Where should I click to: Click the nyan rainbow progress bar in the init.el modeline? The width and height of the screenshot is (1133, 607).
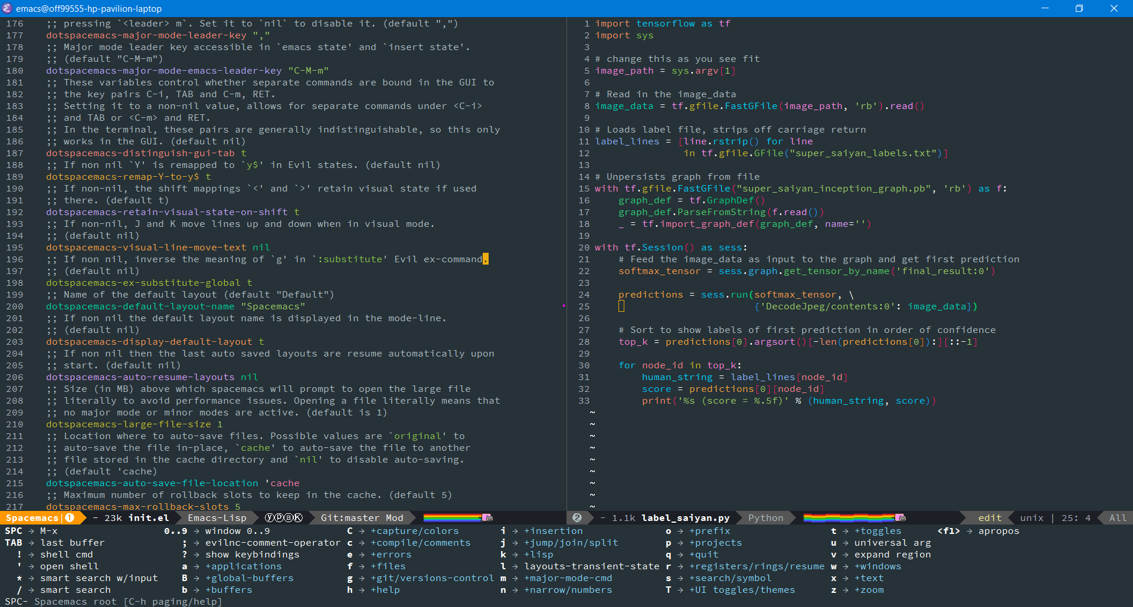coord(453,517)
